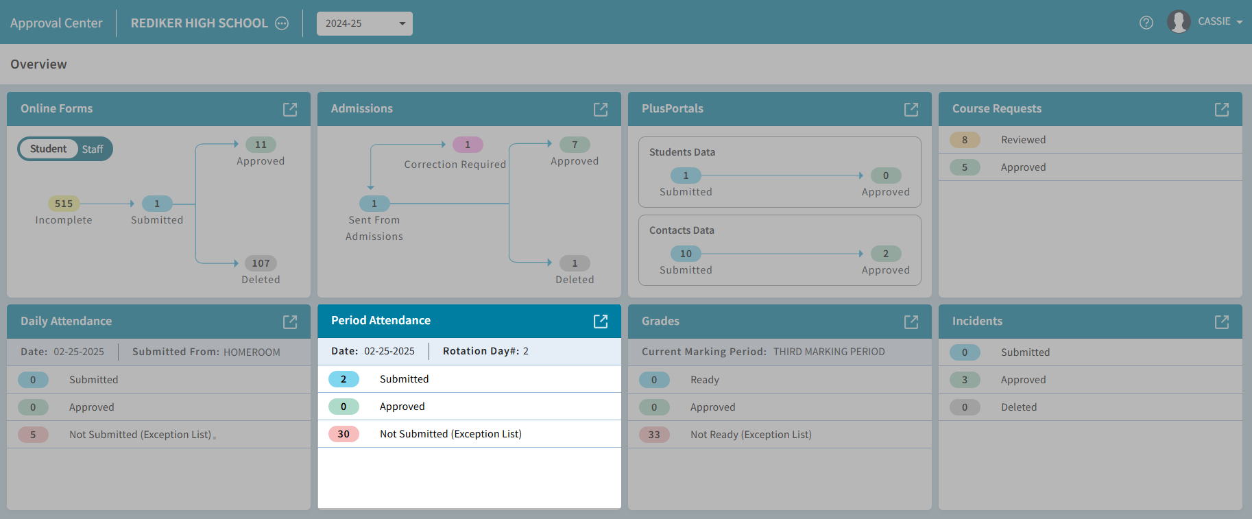Open Daily Attendance external link icon
The height and width of the screenshot is (519, 1252).
coord(290,322)
